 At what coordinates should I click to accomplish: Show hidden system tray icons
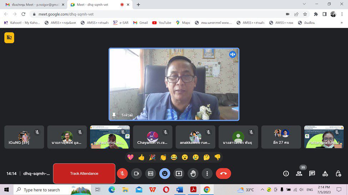[x=262, y=190]
